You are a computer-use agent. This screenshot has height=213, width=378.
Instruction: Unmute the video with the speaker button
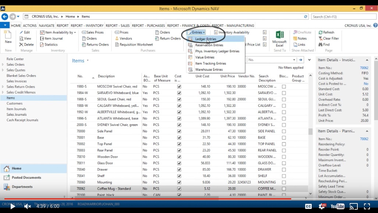(x=28, y=206)
